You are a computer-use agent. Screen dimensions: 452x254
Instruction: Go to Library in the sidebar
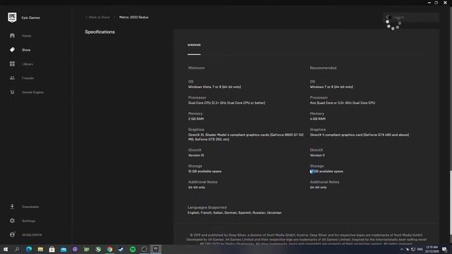click(x=28, y=64)
